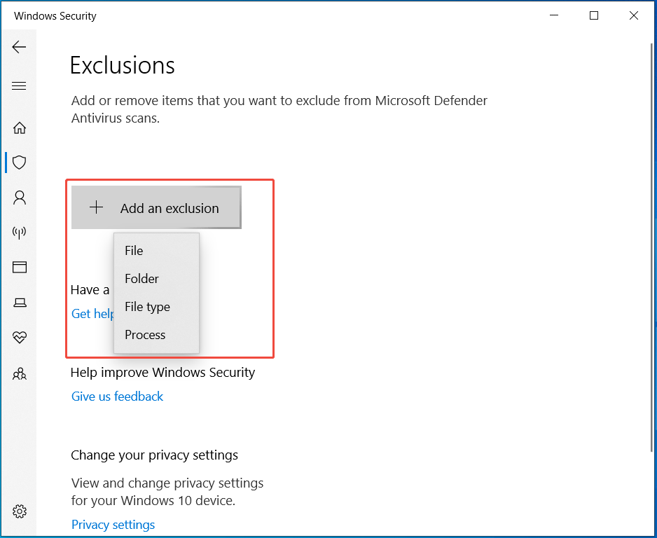
Task: Select the Family options icon
Action: tap(19, 373)
